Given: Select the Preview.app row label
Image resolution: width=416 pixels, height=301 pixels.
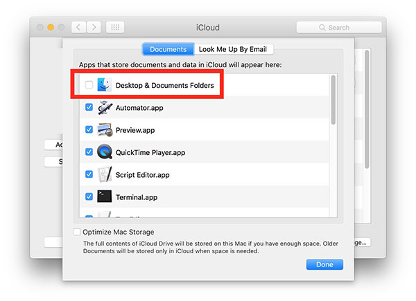Looking at the screenshot, I should pos(135,130).
